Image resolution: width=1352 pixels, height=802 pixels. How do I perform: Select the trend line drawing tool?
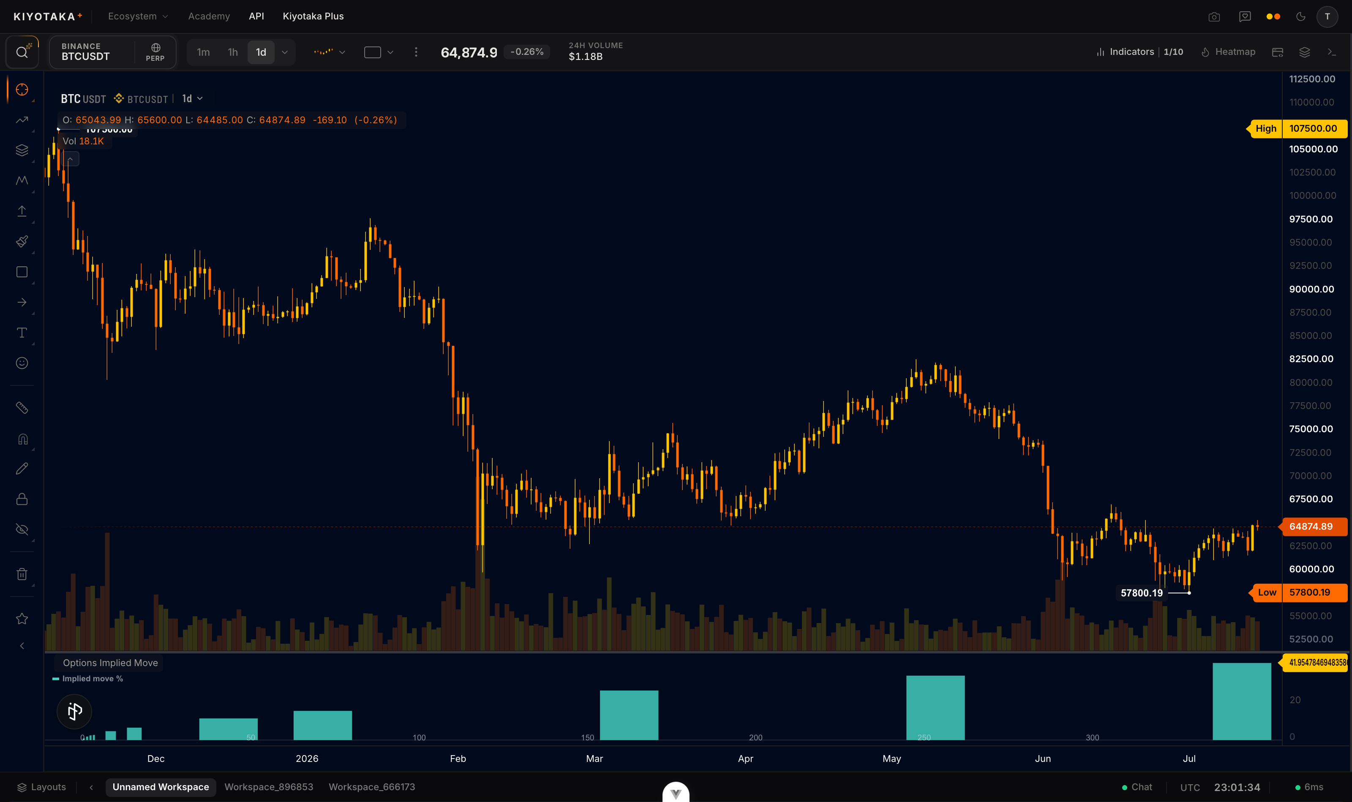coord(22,120)
